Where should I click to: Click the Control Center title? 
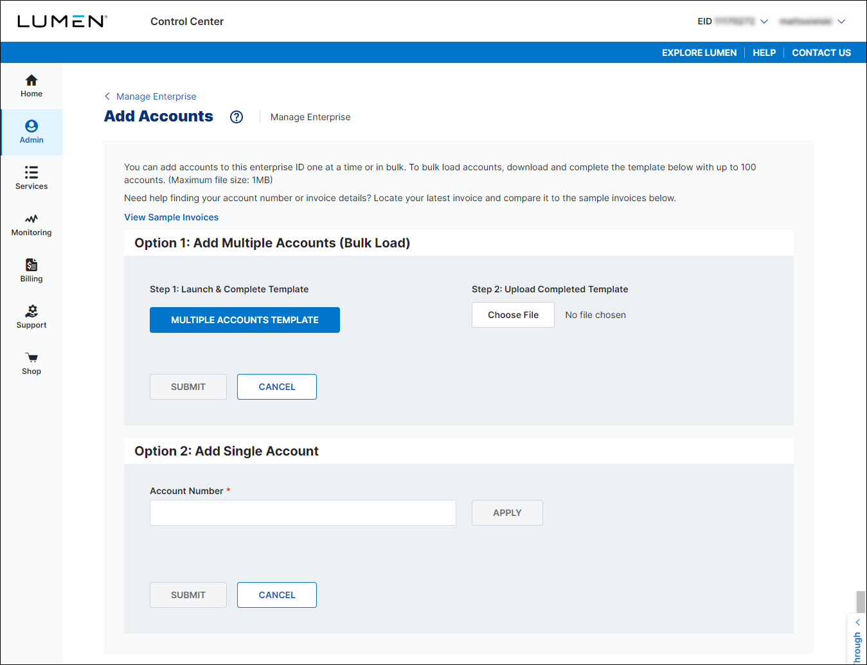click(187, 21)
